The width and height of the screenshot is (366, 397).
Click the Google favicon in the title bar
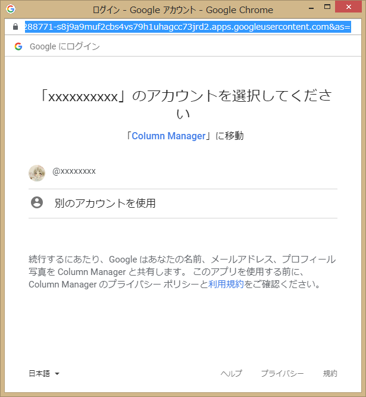pos(11,10)
